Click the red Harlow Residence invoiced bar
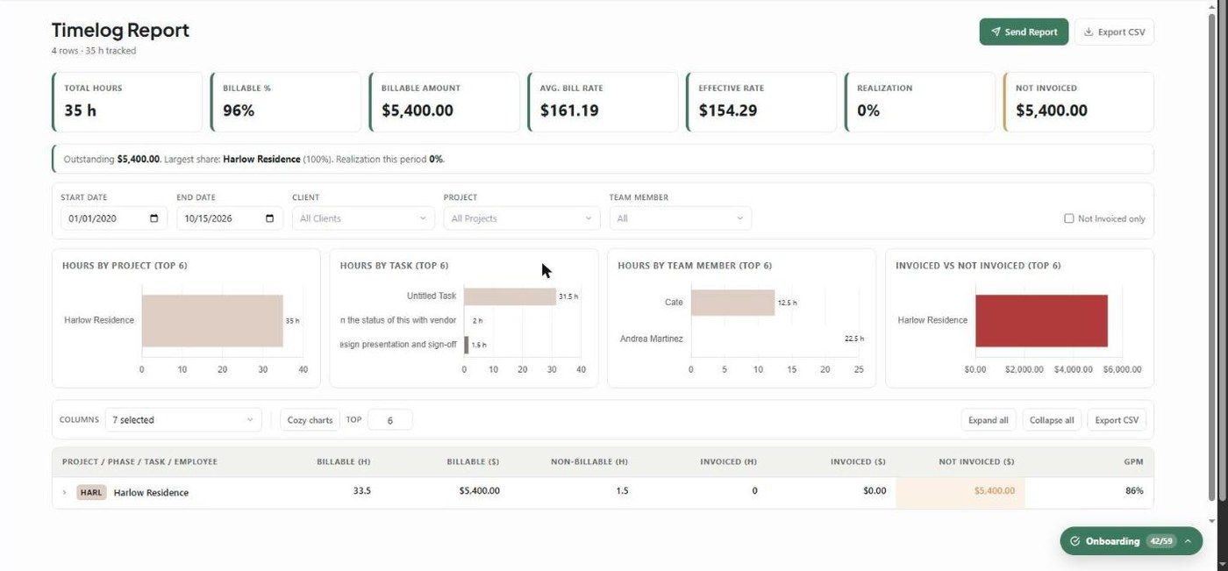 tap(1041, 321)
